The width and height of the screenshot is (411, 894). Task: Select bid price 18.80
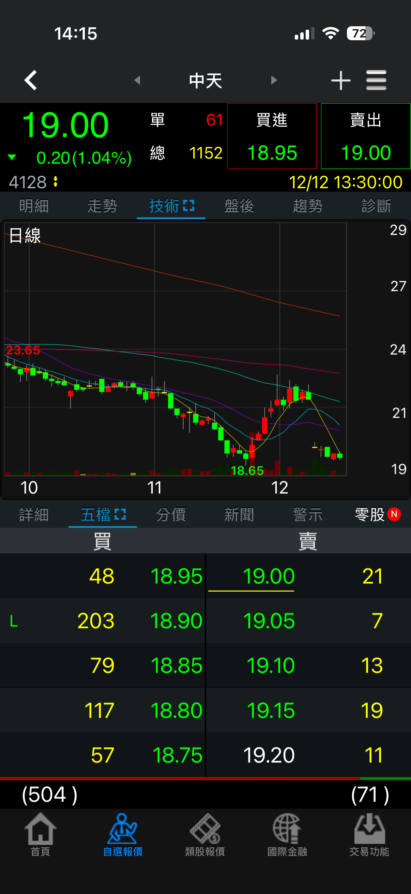click(x=176, y=711)
